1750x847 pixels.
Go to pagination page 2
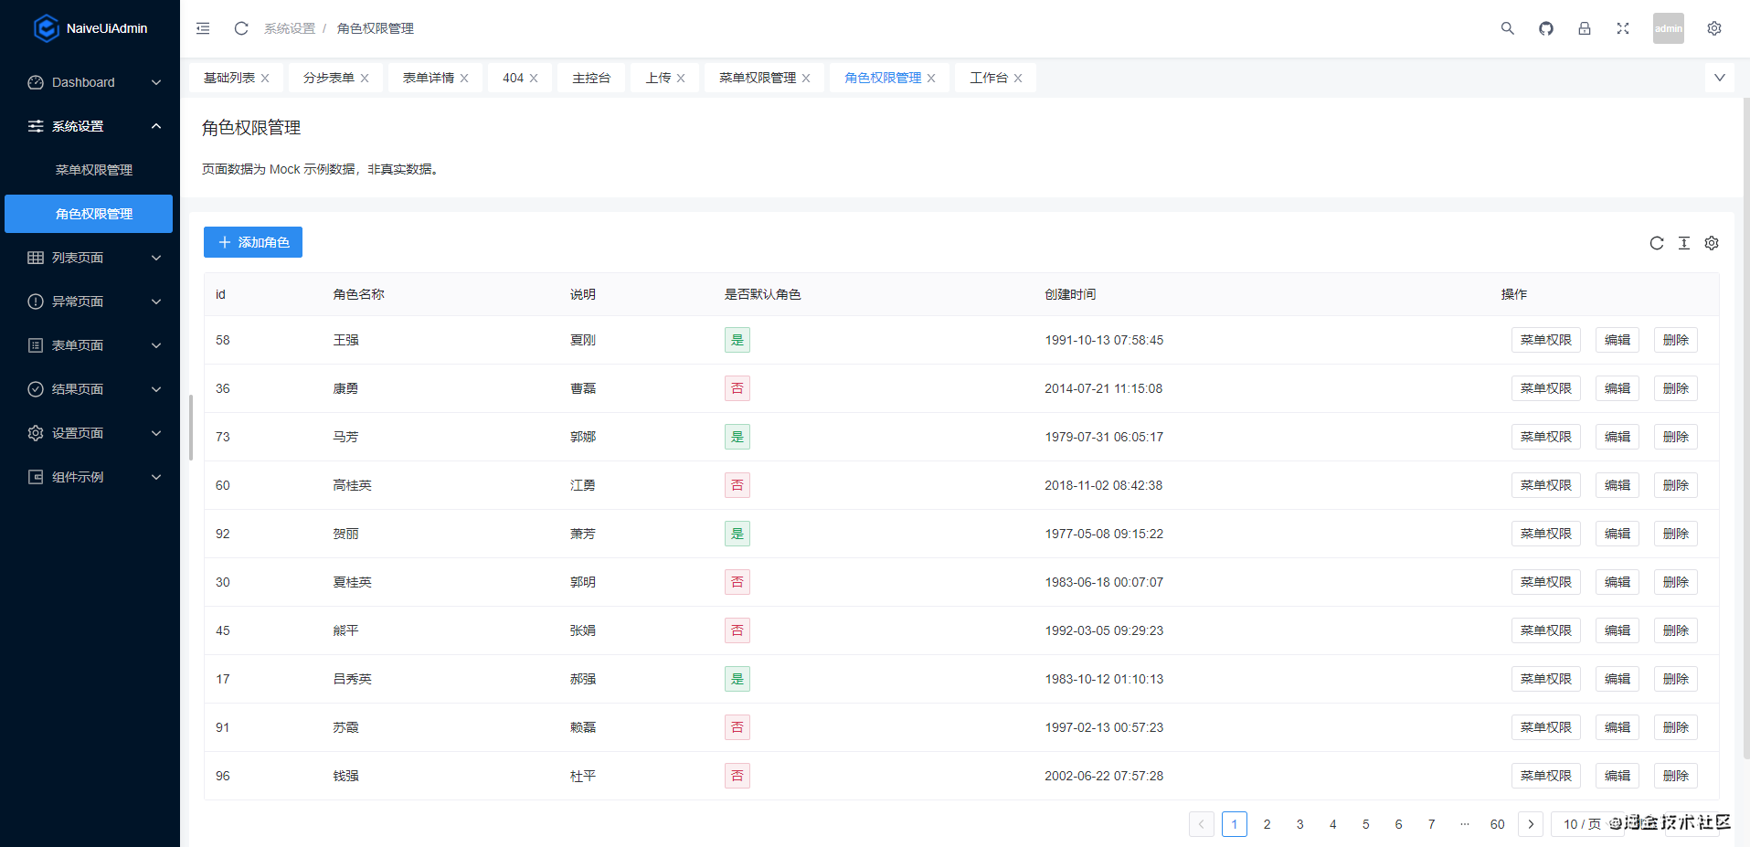point(1267,824)
